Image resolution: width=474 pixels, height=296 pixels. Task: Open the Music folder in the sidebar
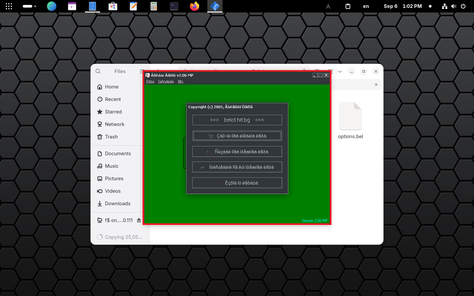click(x=120, y=166)
